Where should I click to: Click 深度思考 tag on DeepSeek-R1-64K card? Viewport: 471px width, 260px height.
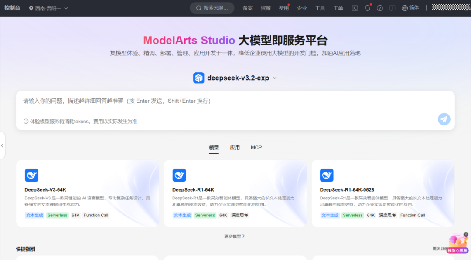click(x=239, y=215)
